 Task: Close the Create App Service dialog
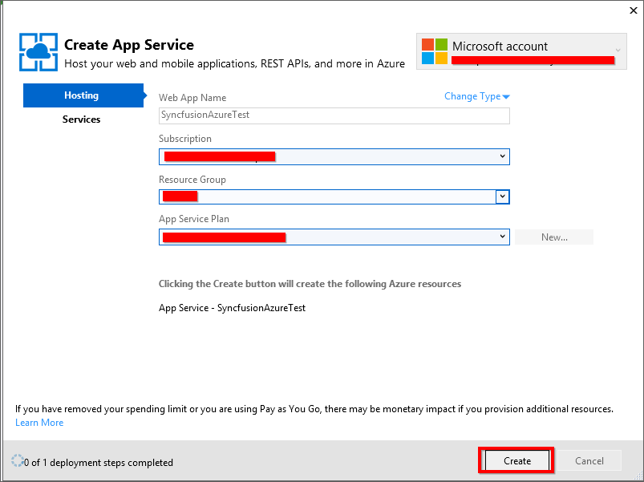(633, 10)
